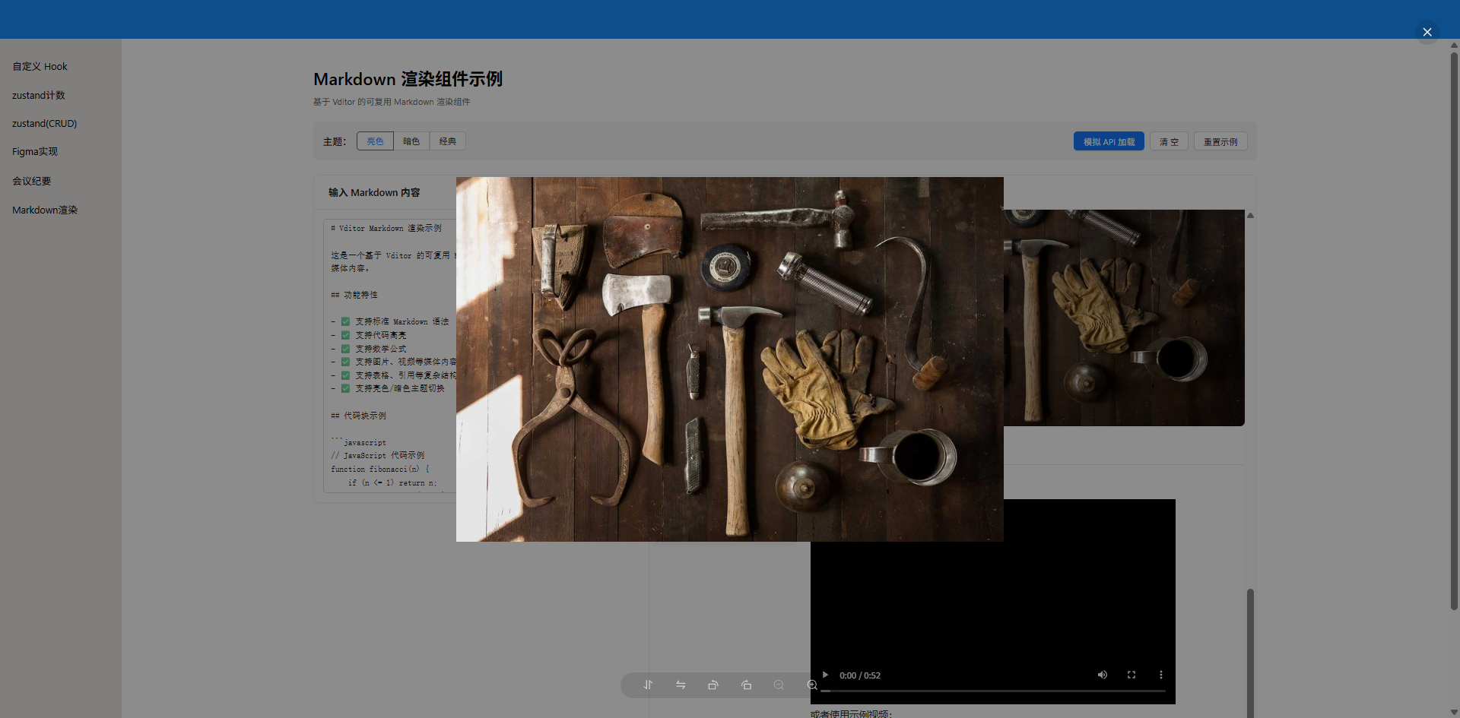The height and width of the screenshot is (718, 1460).
Task: Click the 或者使用示例视频 text
Action: [x=851, y=713]
